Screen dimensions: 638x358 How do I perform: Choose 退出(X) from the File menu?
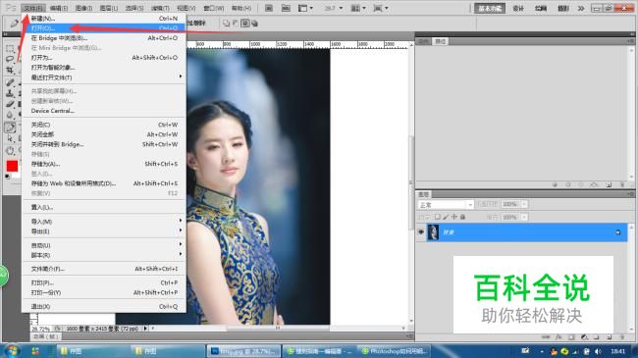coord(104,306)
